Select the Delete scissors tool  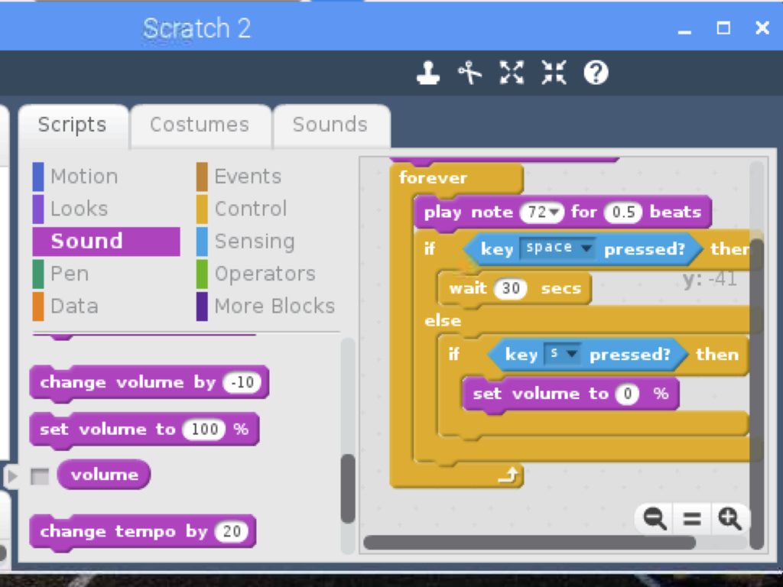[x=469, y=73]
